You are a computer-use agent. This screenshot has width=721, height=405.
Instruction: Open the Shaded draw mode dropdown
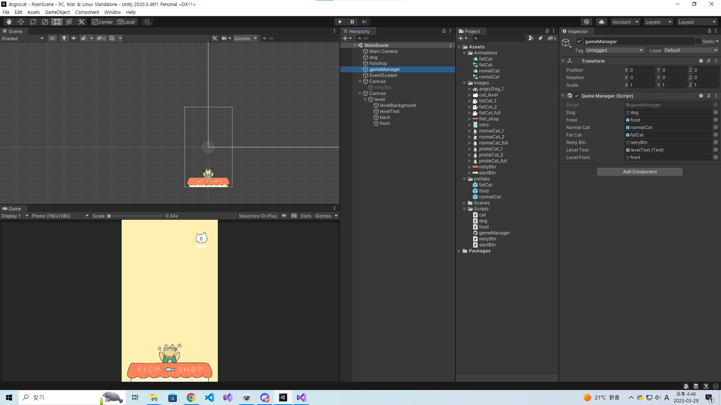point(23,38)
